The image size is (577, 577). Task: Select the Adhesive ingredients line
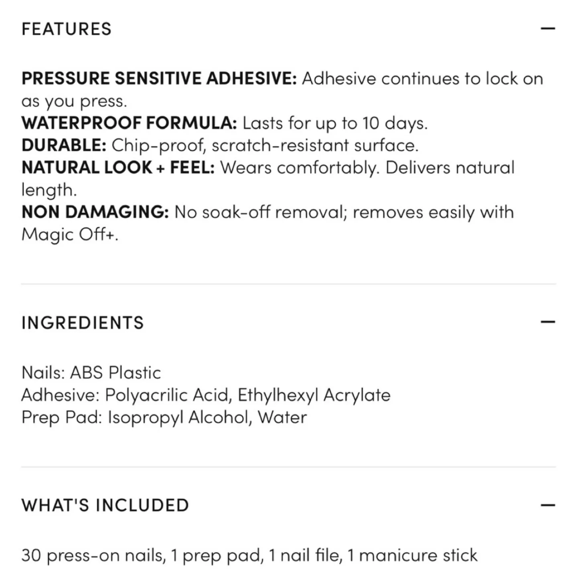[206, 394]
